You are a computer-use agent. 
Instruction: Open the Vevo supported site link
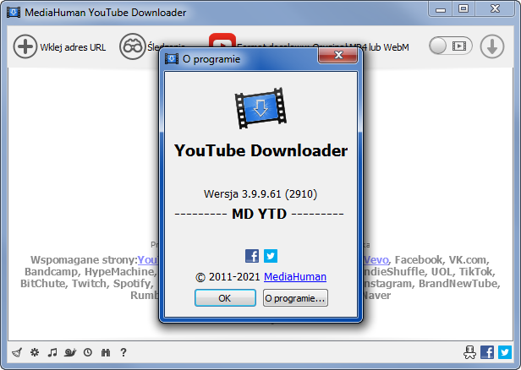[376, 259]
